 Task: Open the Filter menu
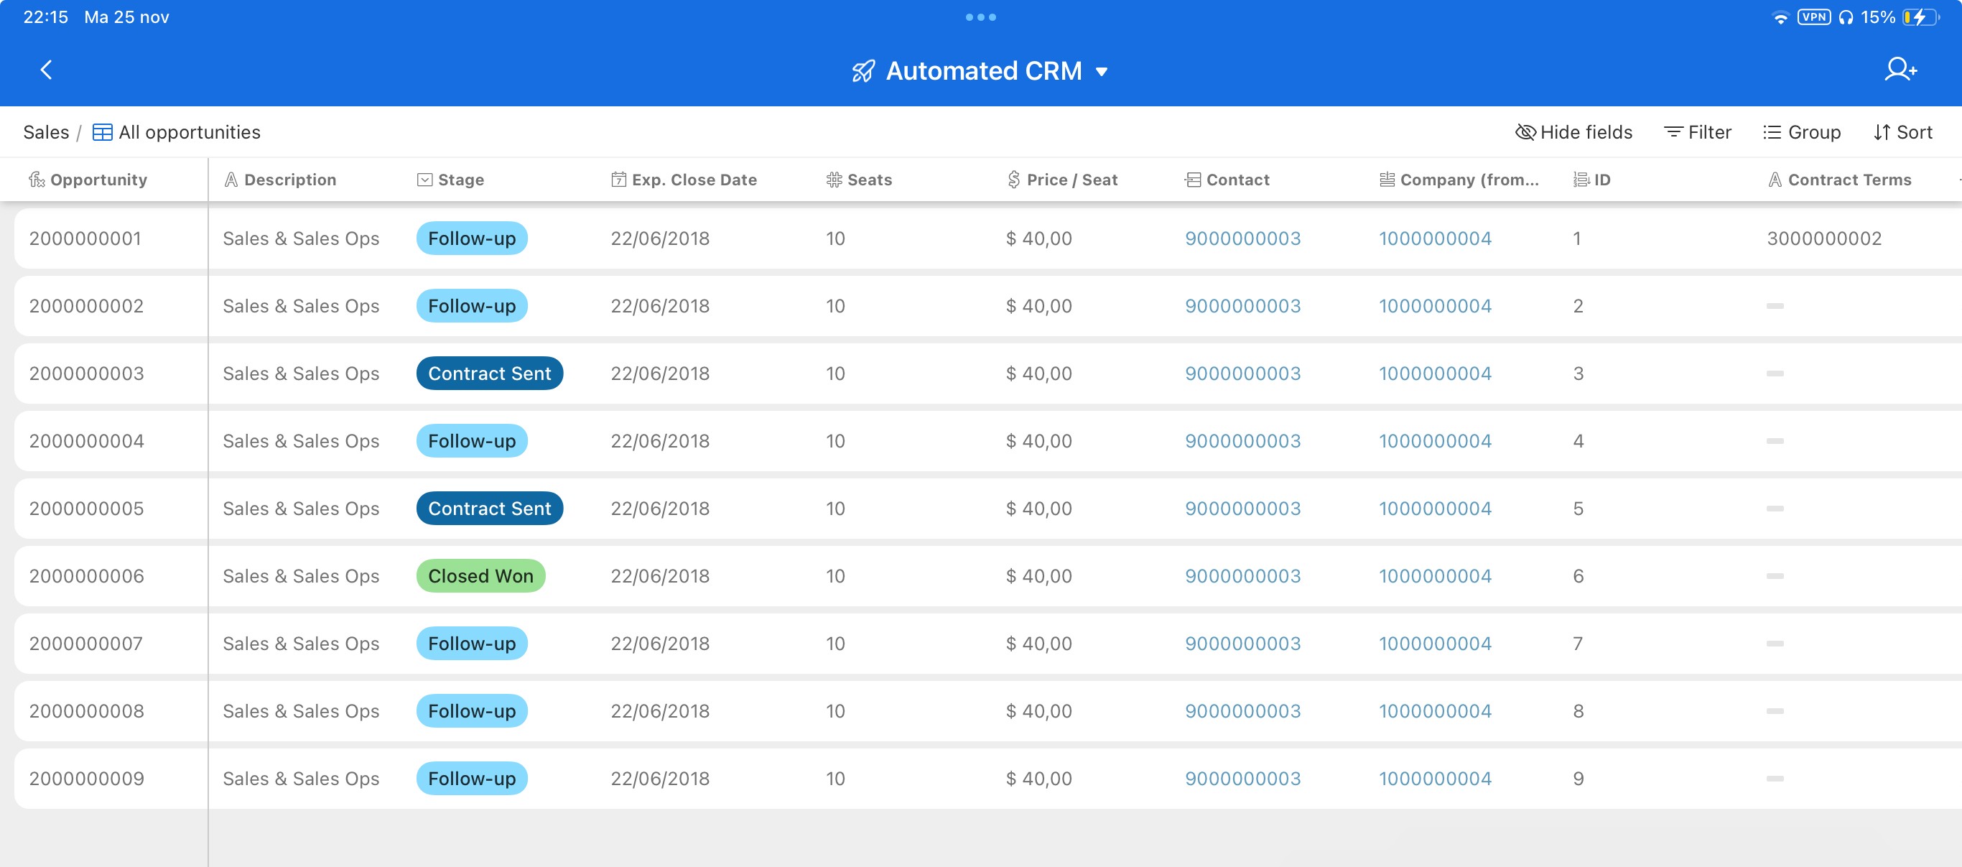[1698, 133]
